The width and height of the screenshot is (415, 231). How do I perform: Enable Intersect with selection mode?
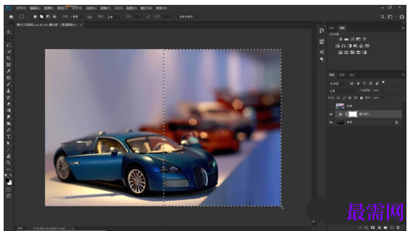[x=54, y=16]
